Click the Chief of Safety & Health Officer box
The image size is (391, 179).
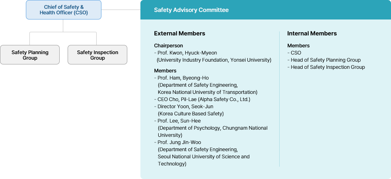click(64, 10)
